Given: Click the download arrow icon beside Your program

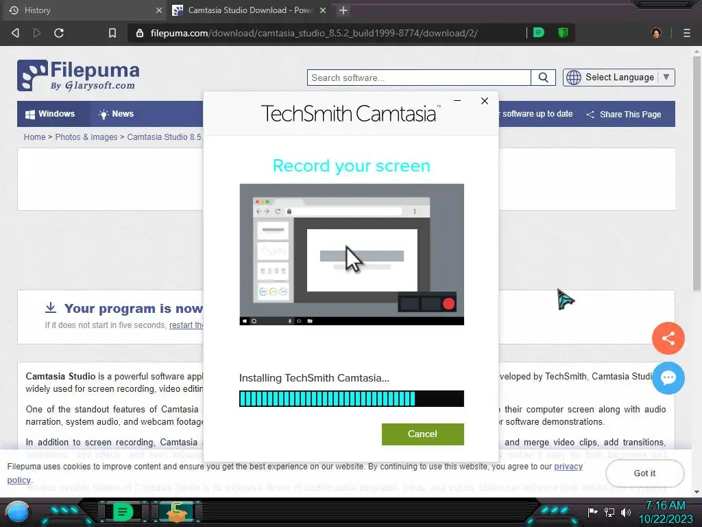Looking at the screenshot, I should [x=51, y=307].
